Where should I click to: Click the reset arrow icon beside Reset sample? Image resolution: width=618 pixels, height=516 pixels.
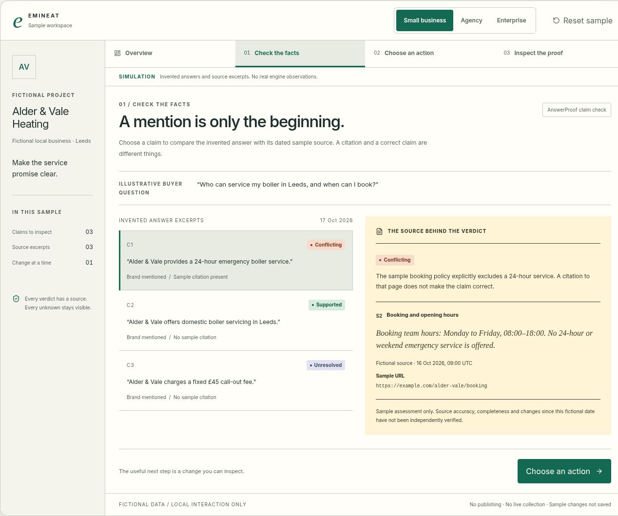556,20
